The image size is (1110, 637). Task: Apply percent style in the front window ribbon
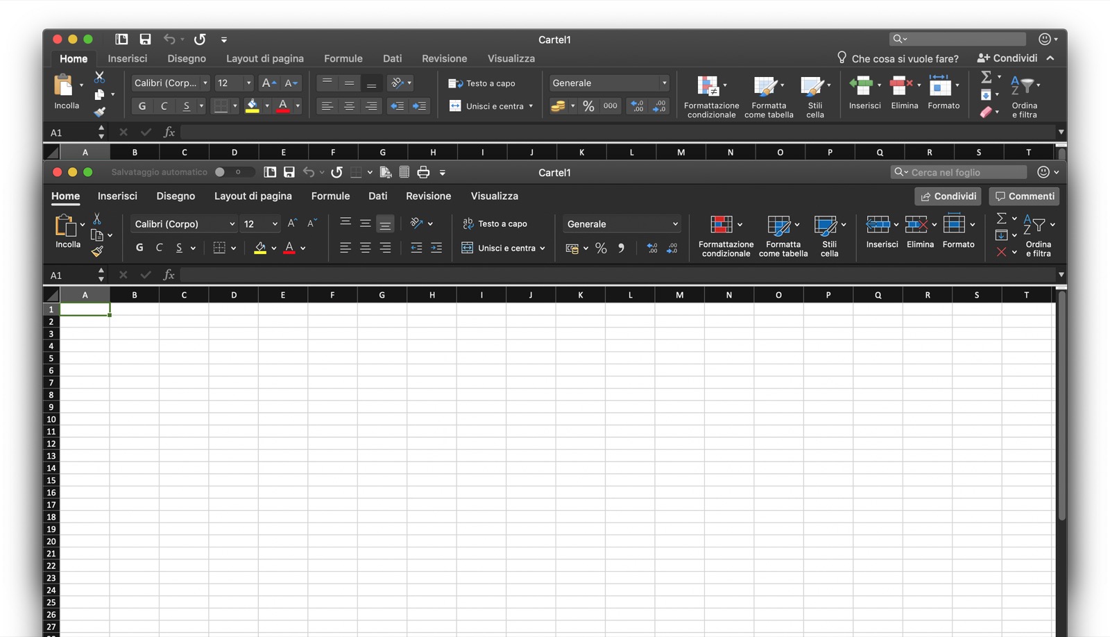point(601,248)
